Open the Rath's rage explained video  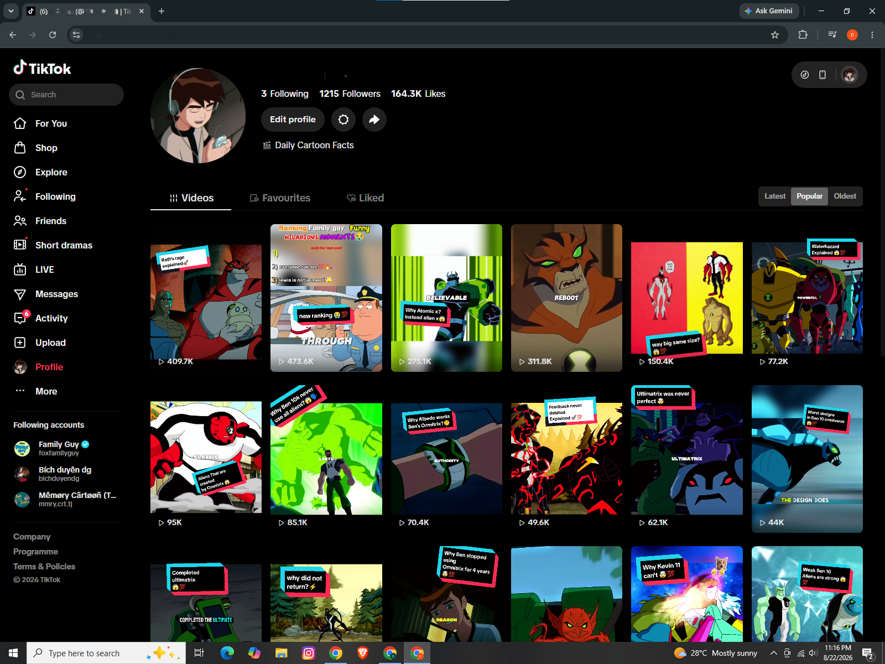click(x=206, y=298)
